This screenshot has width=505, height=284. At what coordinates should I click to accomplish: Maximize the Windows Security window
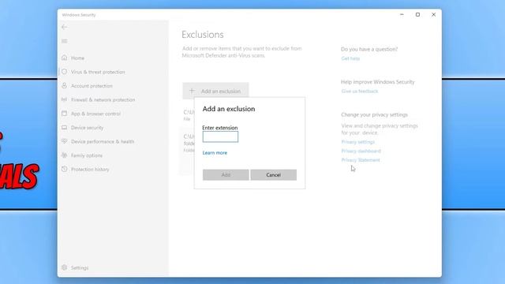pos(417,14)
